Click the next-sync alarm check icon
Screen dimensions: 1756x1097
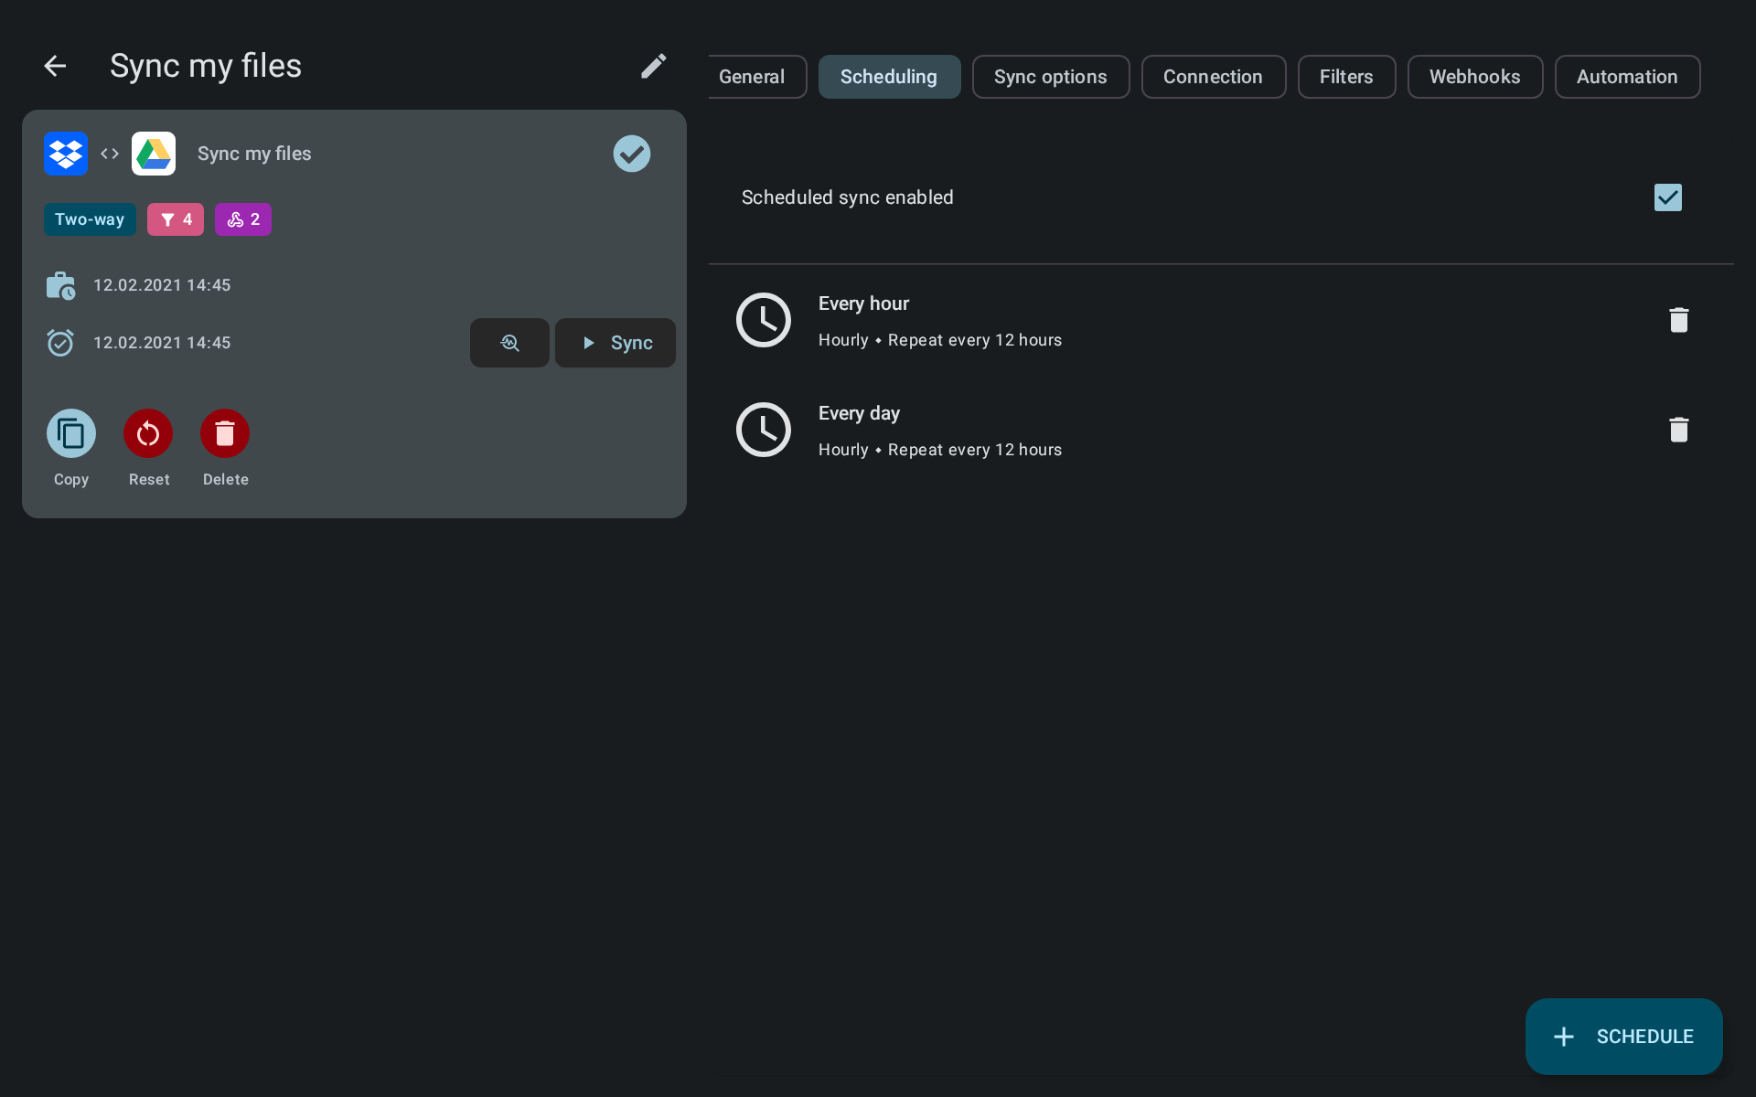(x=60, y=343)
